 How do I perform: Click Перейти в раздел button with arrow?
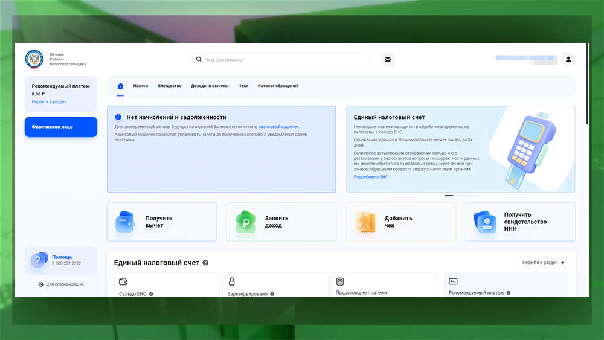pos(543,263)
